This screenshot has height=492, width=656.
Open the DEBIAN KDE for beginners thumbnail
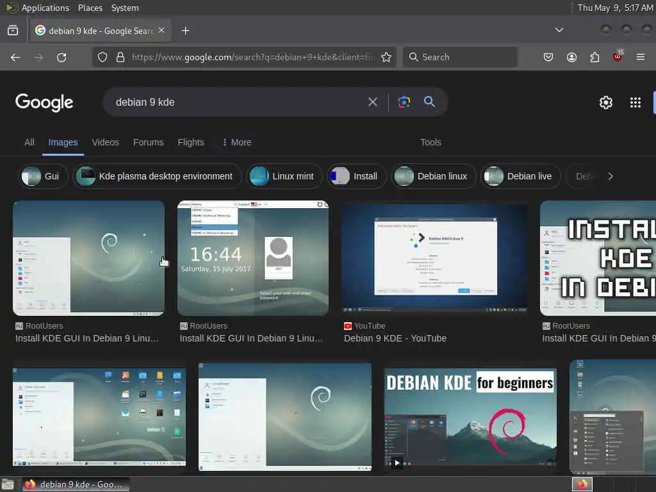pos(470,417)
